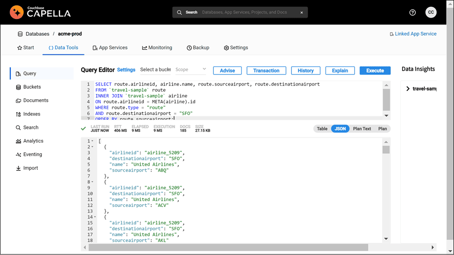Image resolution: width=454 pixels, height=255 pixels.
Task: Switch to the Start tab
Action: pyautogui.click(x=25, y=48)
